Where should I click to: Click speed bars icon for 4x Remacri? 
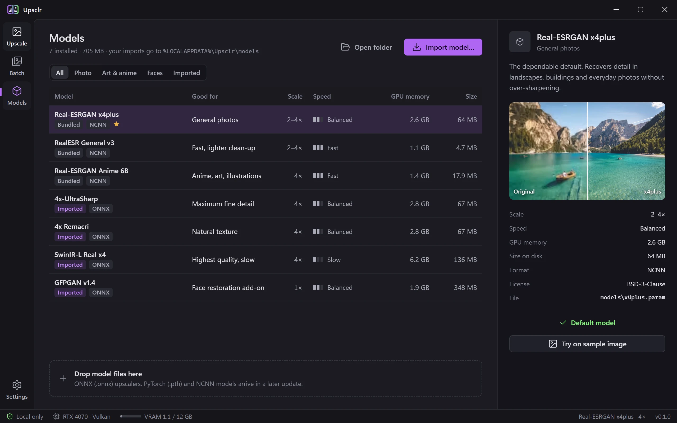coord(318,231)
